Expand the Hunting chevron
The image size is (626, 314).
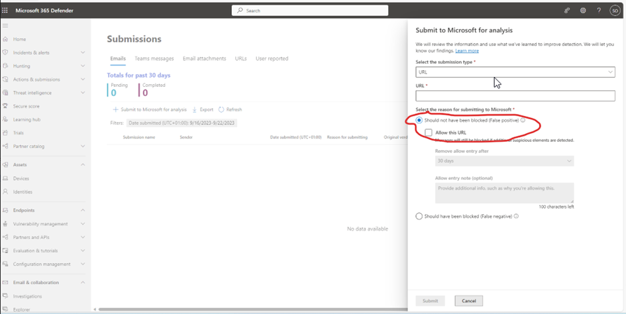tap(83, 66)
